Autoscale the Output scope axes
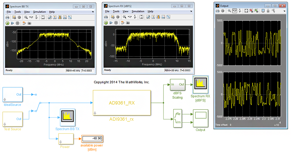The width and height of the screenshot is (291, 153). (246, 11)
